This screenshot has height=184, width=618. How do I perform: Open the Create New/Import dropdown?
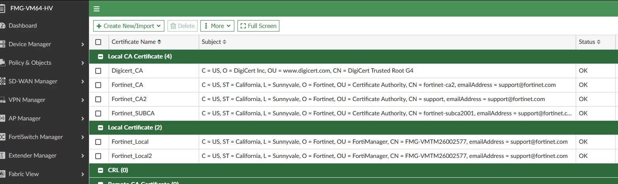tap(129, 26)
